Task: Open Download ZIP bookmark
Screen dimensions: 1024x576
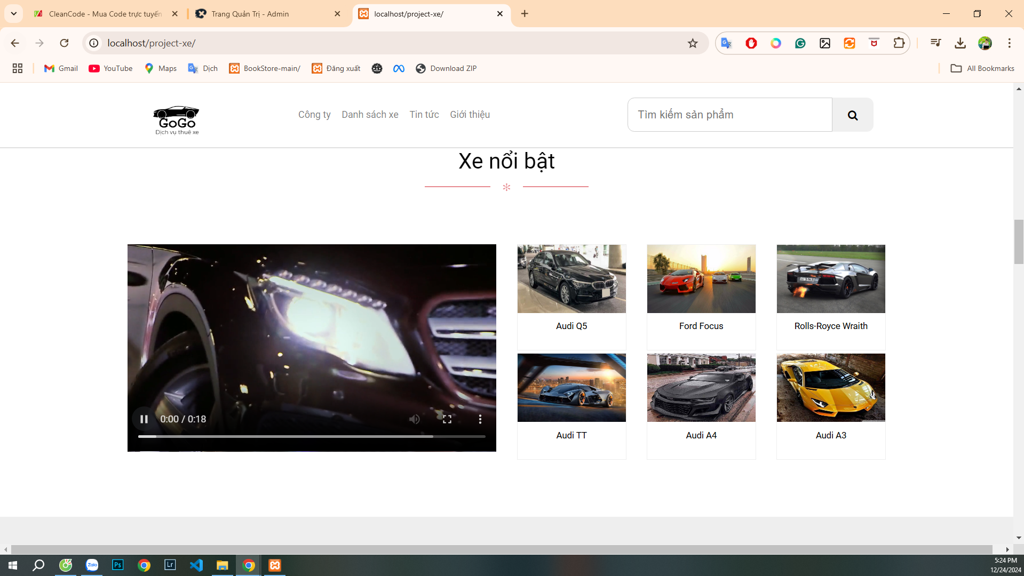Action: pyautogui.click(x=446, y=68)
